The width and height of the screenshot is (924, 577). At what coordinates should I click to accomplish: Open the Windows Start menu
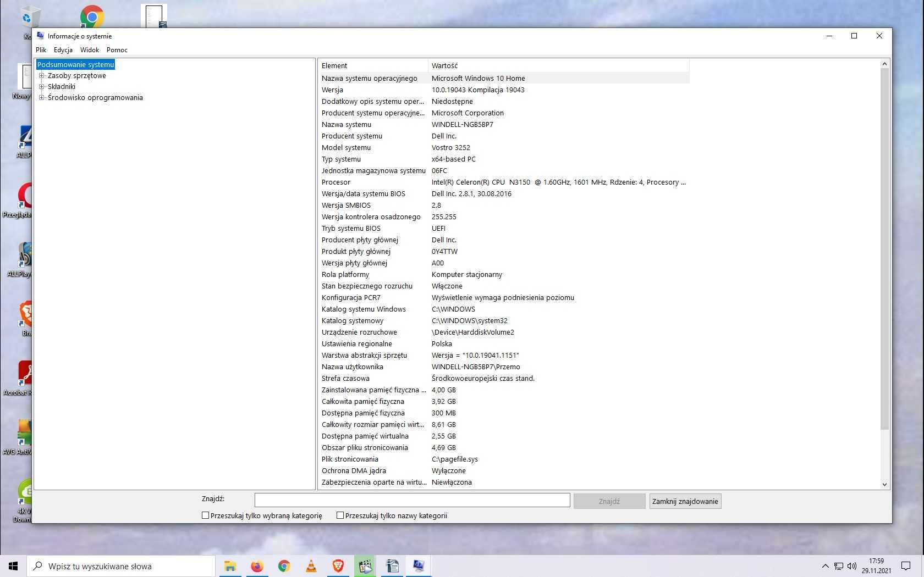13,566
